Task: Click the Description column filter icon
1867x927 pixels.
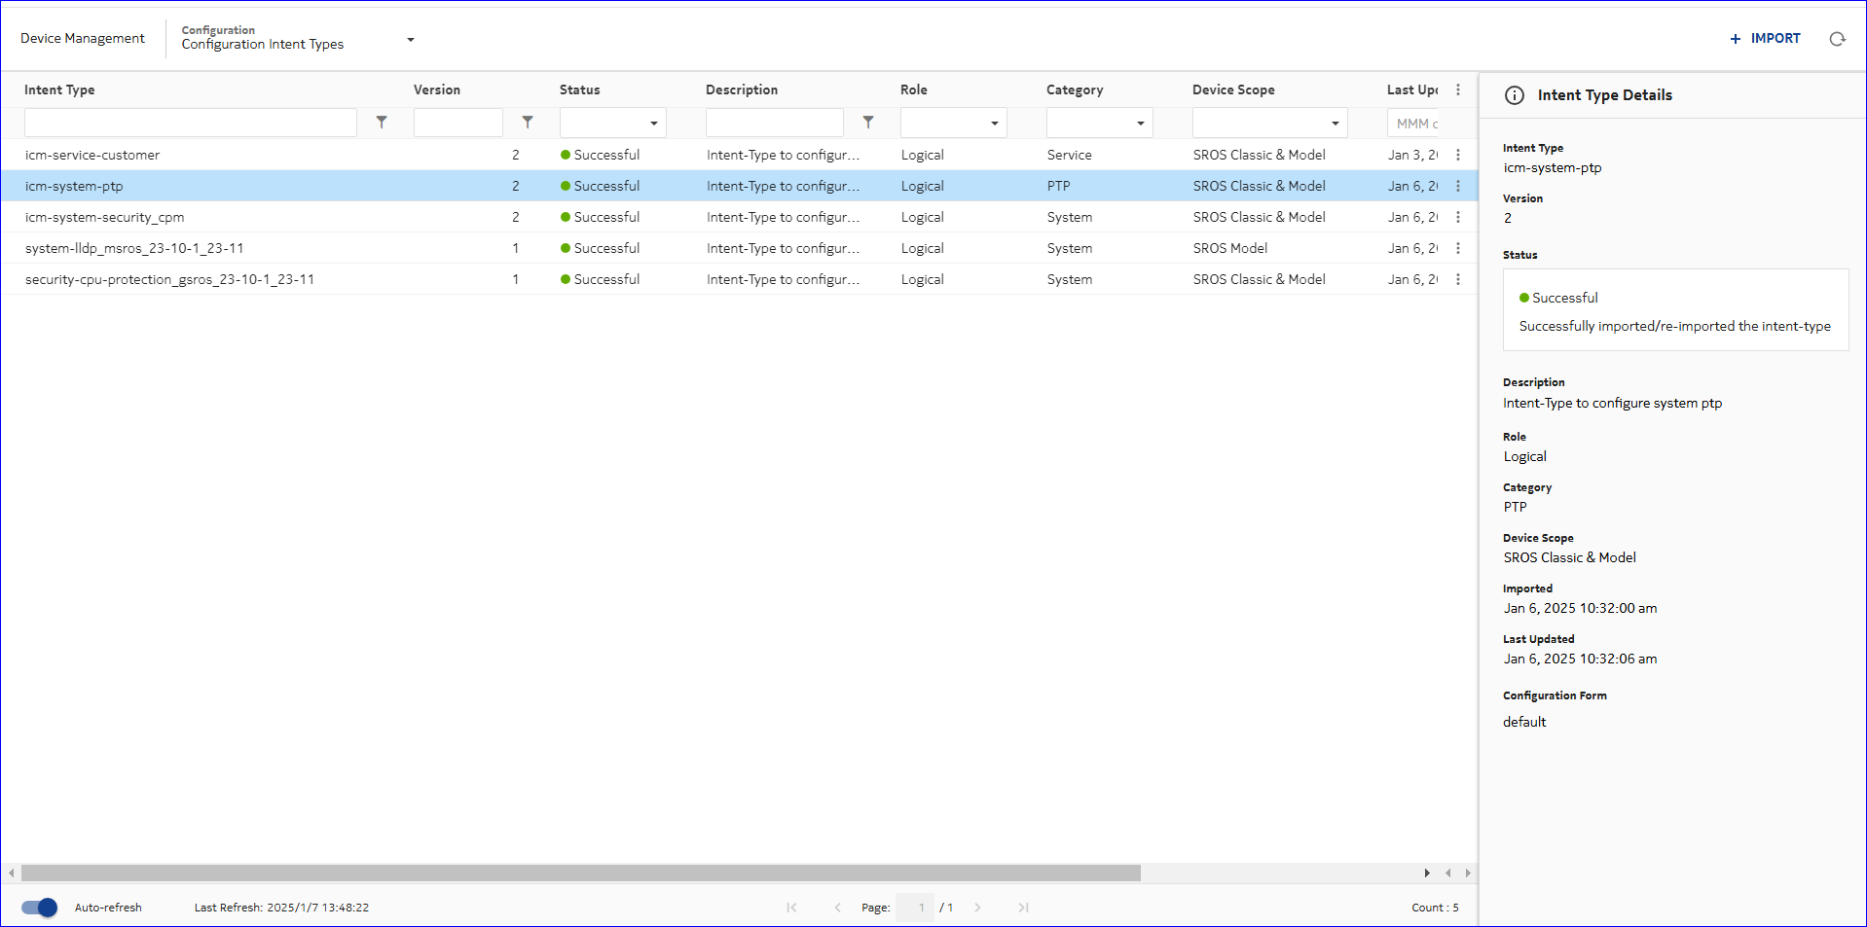Action: click(x=868, y=123)
